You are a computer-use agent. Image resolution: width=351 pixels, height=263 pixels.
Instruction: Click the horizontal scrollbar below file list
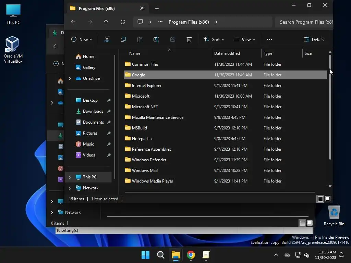point(220,192)
